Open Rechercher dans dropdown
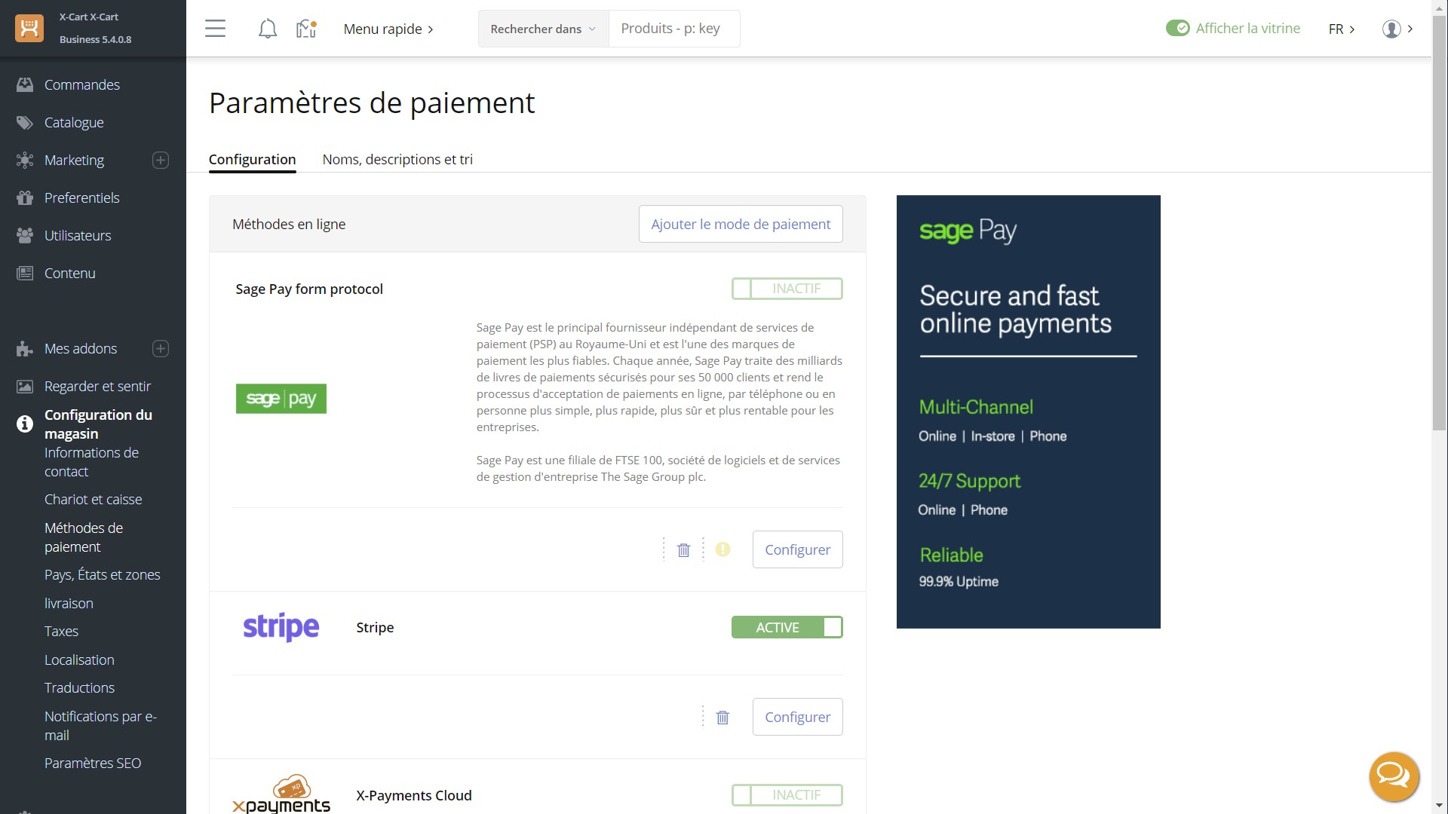Screen dimensions: 1448x814 pyautogui.click(x=543, y=29)
